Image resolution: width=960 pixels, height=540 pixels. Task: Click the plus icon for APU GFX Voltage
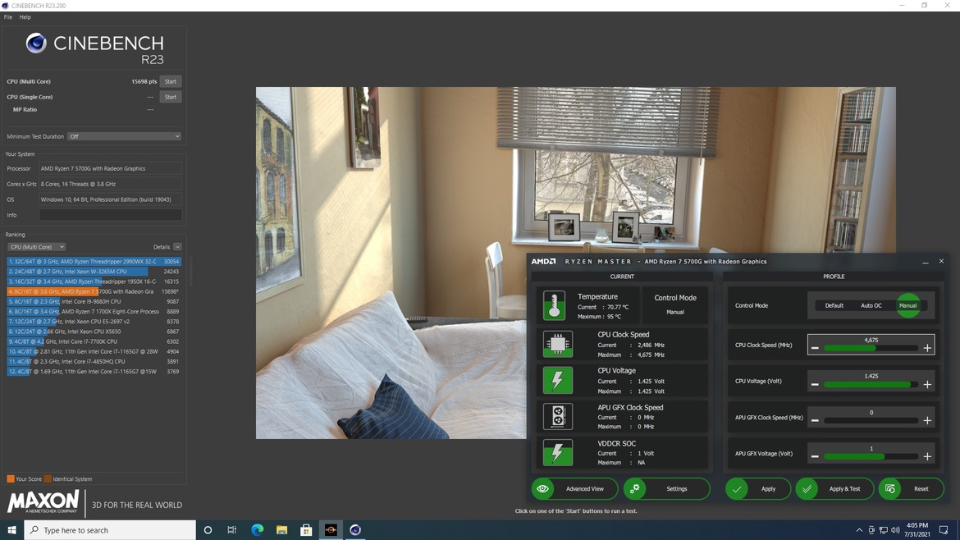pyautogui.click(x=927, y=456)
